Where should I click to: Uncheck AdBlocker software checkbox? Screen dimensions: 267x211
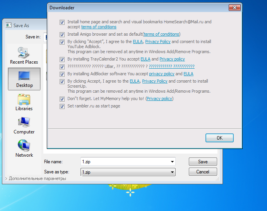62,74
